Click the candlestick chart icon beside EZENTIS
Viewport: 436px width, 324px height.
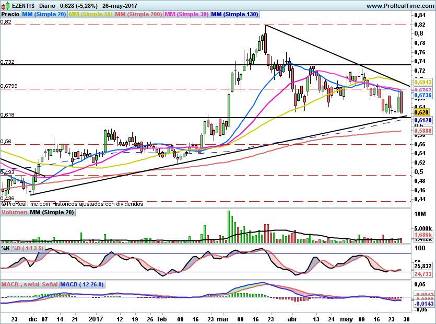point(6,6)
